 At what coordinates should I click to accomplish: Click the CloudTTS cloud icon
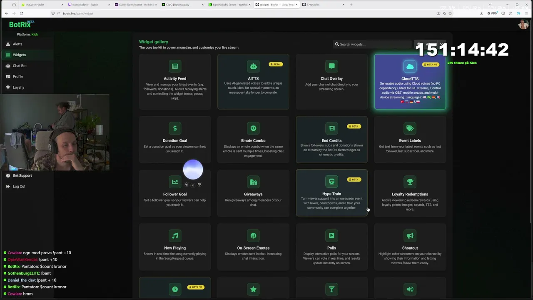410,66
